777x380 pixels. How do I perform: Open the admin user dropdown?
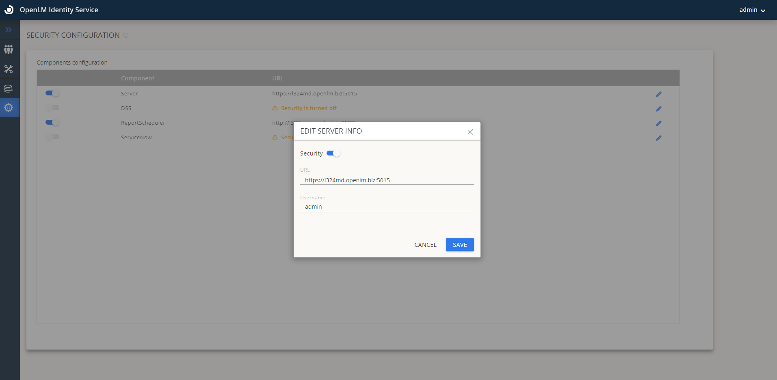tap(752, 10)
